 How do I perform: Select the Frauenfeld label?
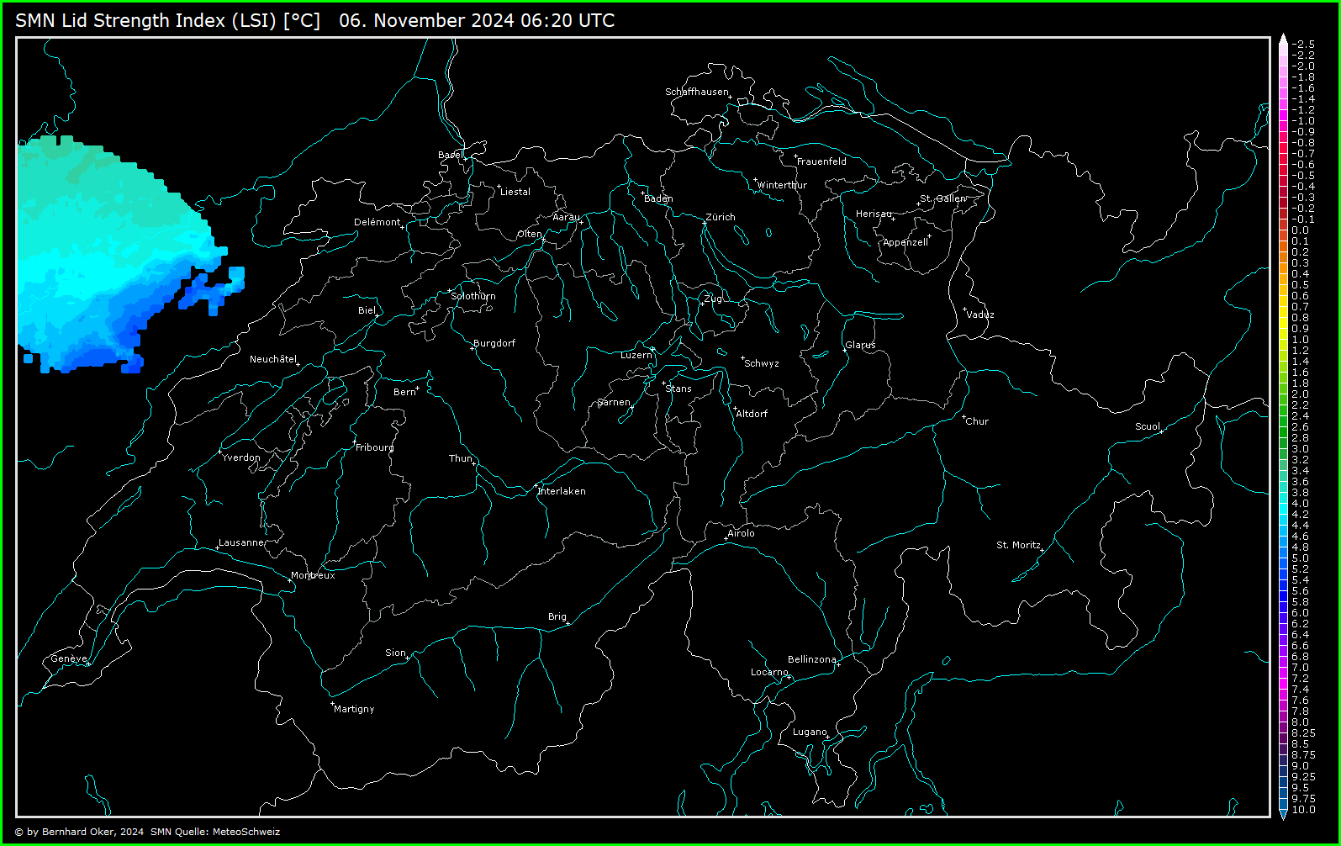[821, 161]
